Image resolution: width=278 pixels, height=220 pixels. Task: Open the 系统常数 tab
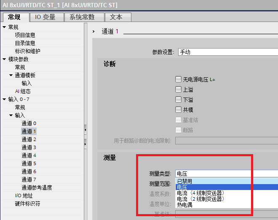(x=82, y=17)
